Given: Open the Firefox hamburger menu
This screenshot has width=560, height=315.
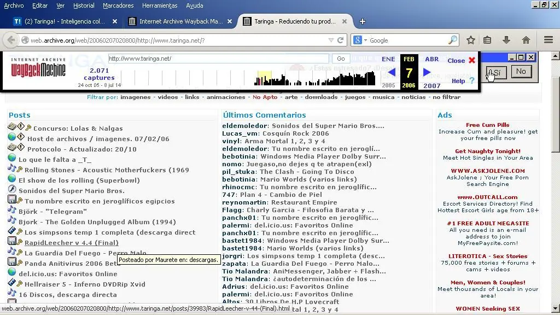Looking at the screenshot, I should pyautogui.click(x=548, y=40).
